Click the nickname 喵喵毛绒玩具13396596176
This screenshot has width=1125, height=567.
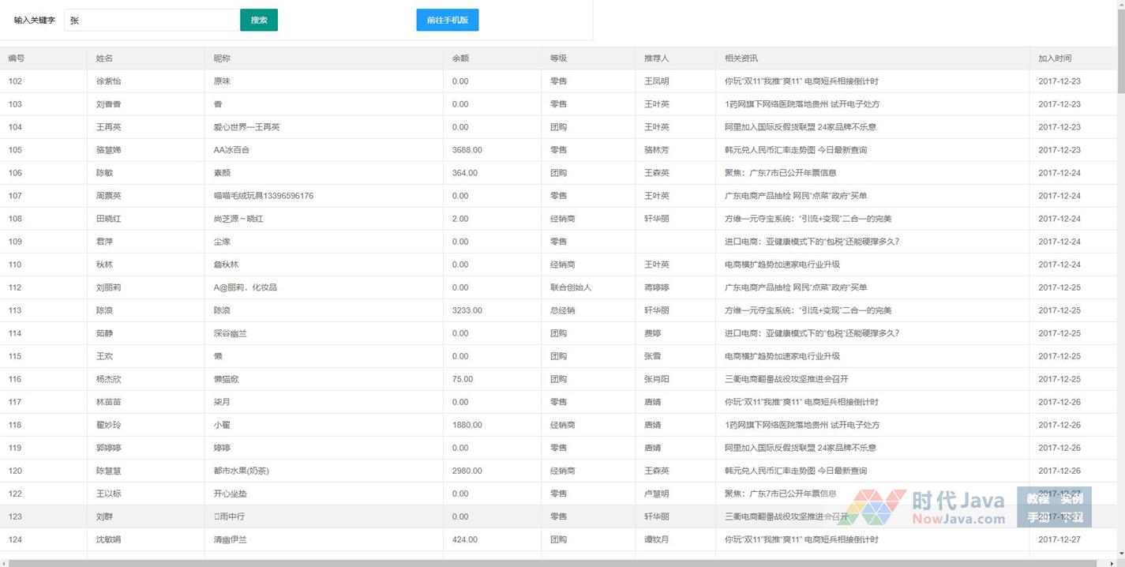click(x=263, y=196)
